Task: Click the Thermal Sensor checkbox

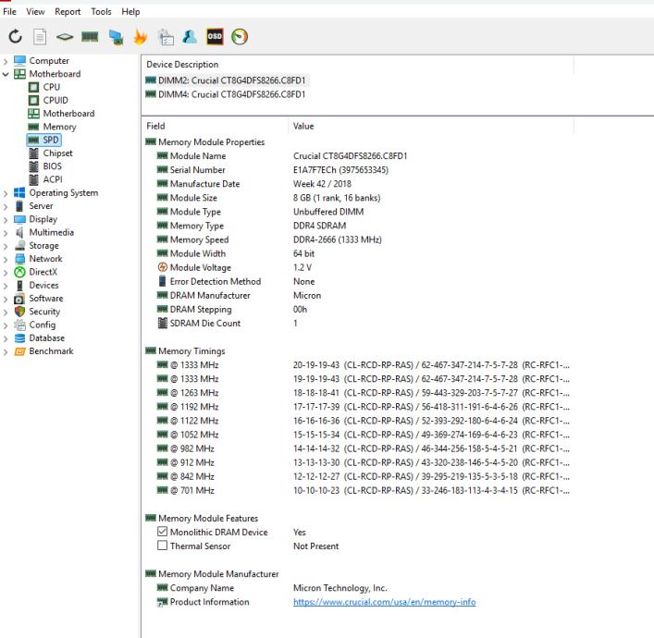Action: (x=163, y=546)
